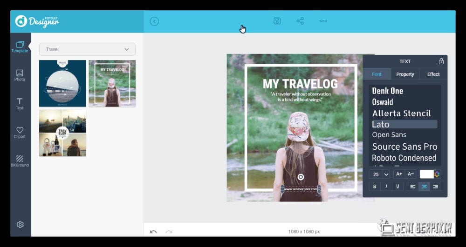This screenshot has height=247, width=466.
Task: Click the rotate handle above selected text
Action: (x=301, y=177)
